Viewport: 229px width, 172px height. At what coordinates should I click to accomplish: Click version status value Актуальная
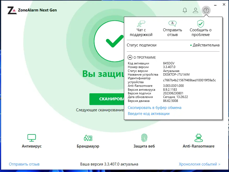pos(171,71)
